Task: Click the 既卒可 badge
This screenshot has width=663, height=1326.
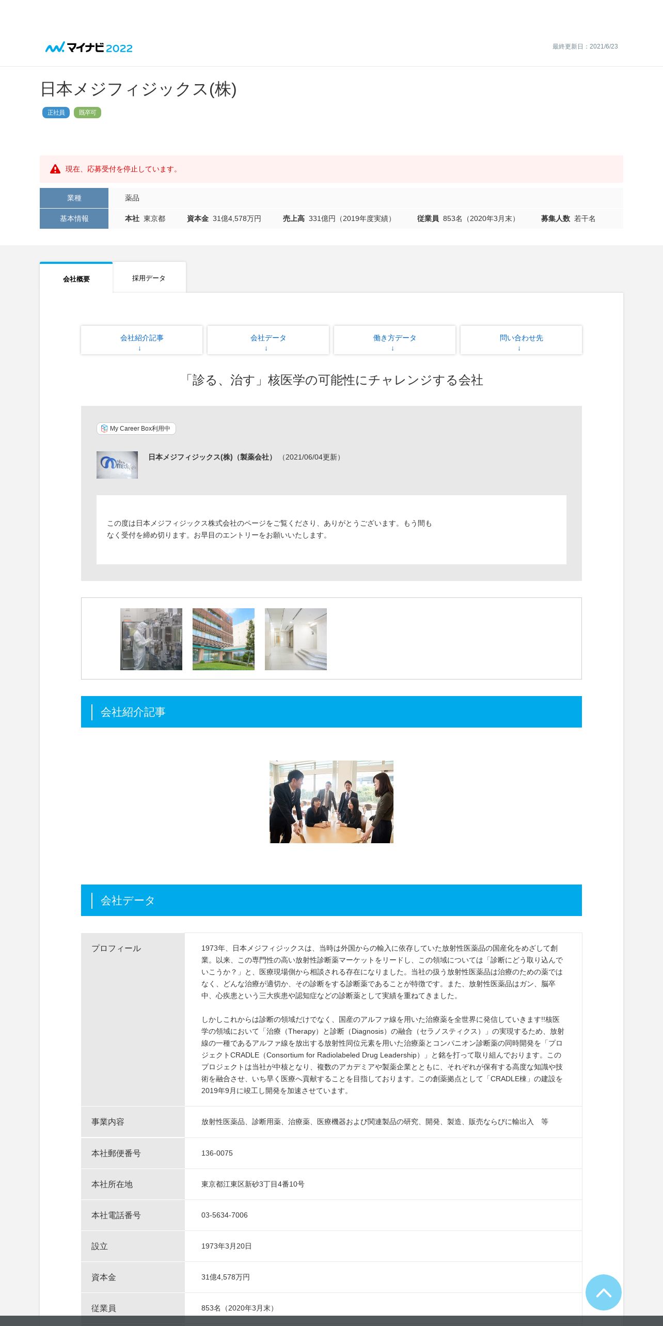Action: (87, 113)
